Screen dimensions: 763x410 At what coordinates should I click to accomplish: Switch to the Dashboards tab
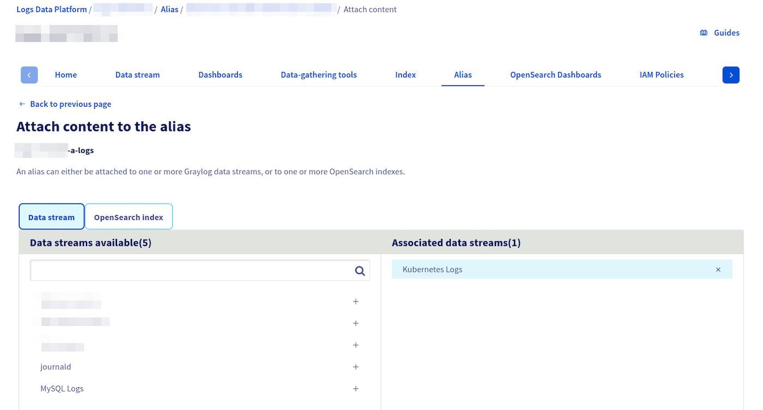point(220,75)
